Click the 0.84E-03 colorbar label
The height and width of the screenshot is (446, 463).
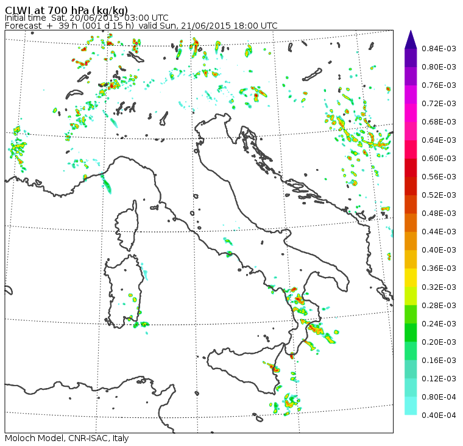coord(439,48)
